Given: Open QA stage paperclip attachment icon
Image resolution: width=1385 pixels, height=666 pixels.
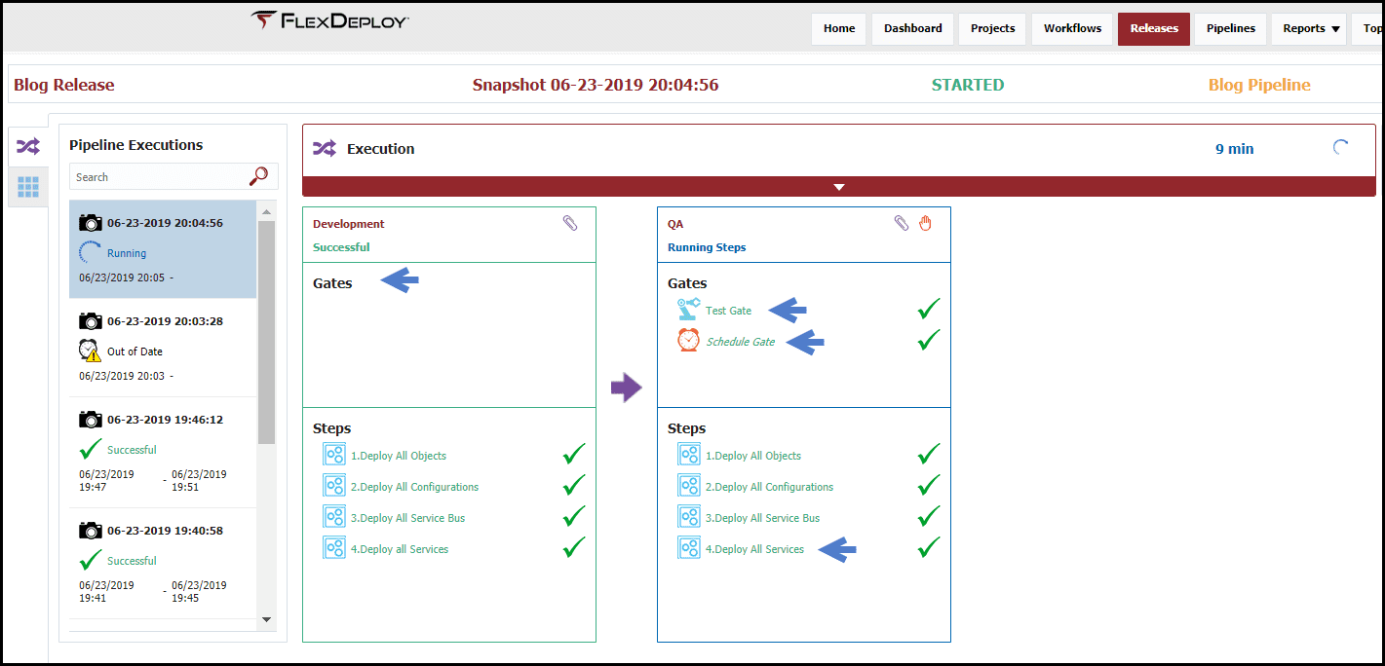Looking at the screenshot, I should click(902, 224).
